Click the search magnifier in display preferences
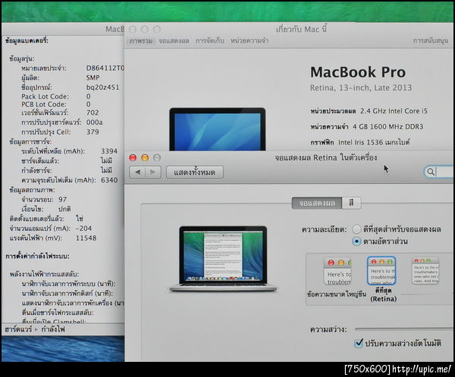The width and height of the screenshot is (455, 377). [x=430, y=172]
